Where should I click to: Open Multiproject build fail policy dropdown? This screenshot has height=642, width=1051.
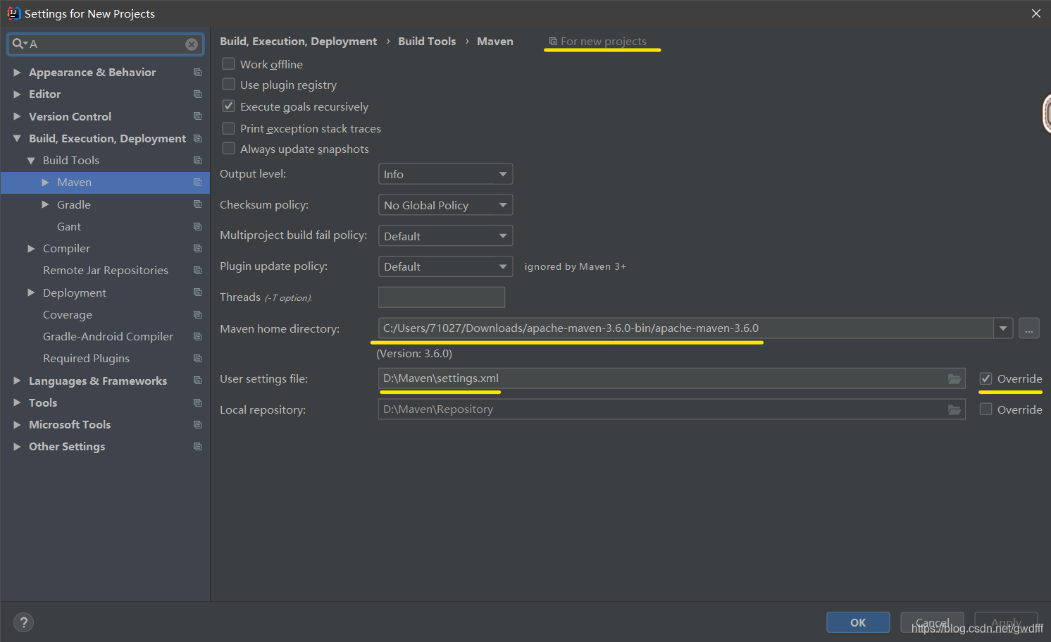click(x=445, y=236)
